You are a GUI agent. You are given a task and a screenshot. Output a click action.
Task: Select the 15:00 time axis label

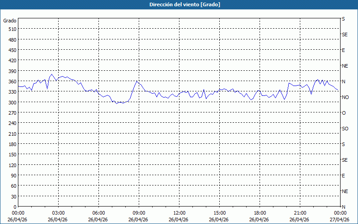[219, 213]
